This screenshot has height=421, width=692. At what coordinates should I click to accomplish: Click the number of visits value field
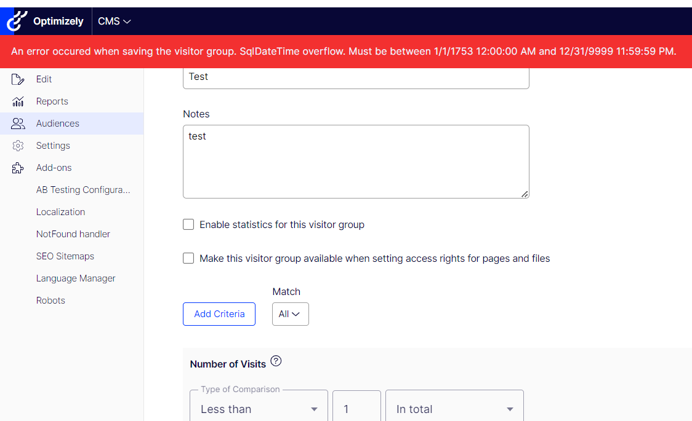(356, 409)
